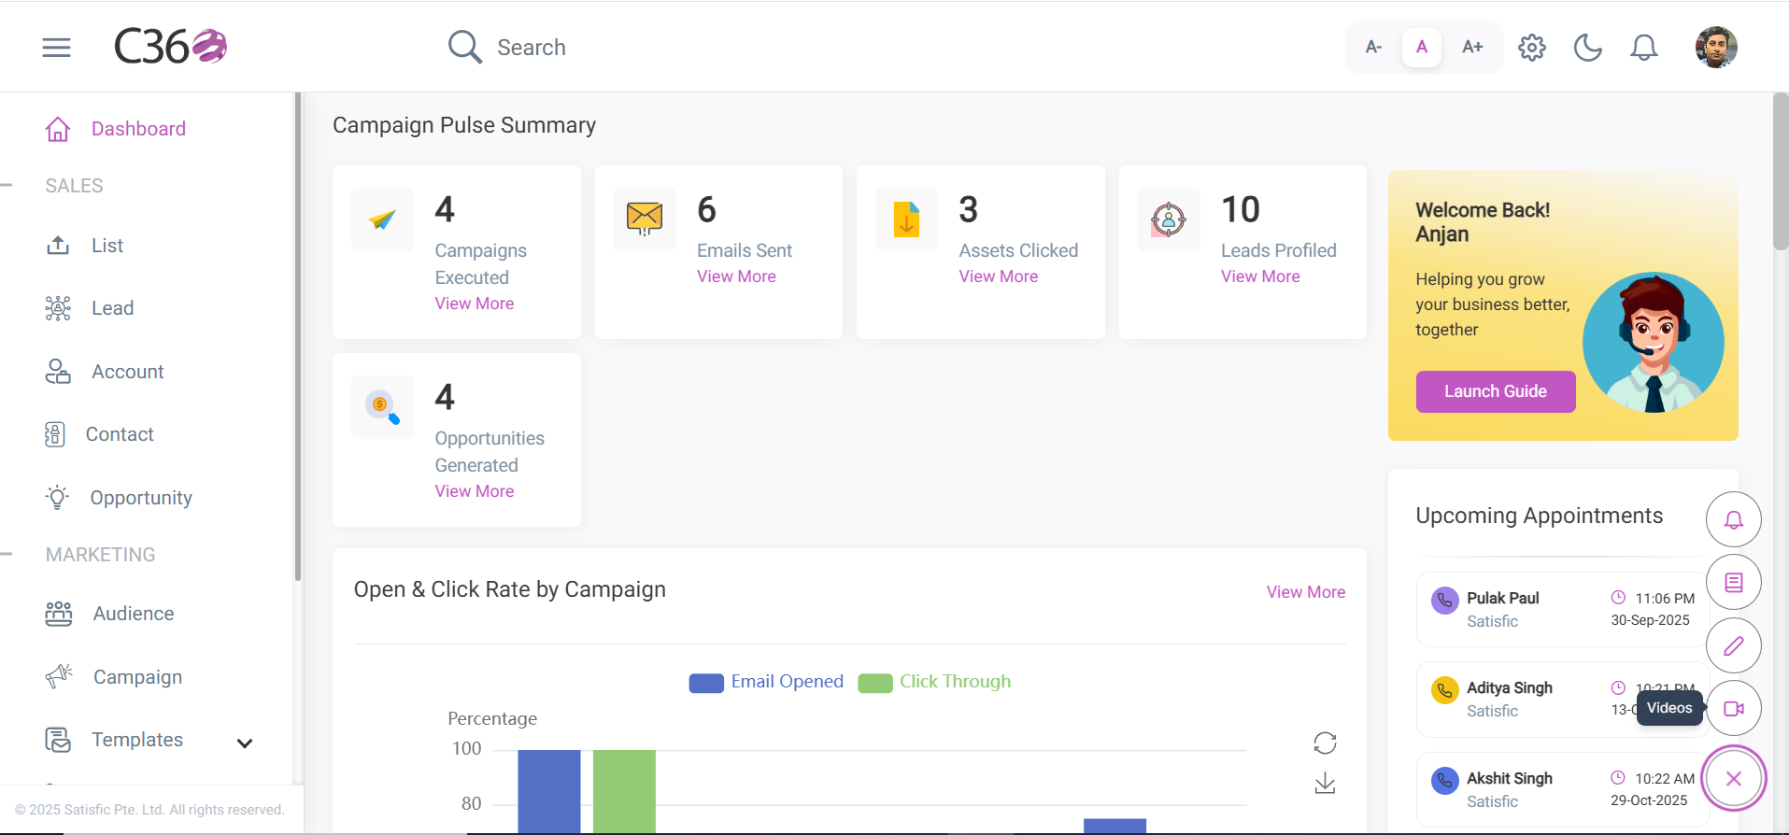The image size is (1789, 835).
Task: Click Pulak Paul's phone call icon
Action: (x=1445, y=601)
